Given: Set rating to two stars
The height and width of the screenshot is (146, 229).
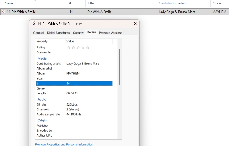Looking at the screenshot, I should point(74,47).
